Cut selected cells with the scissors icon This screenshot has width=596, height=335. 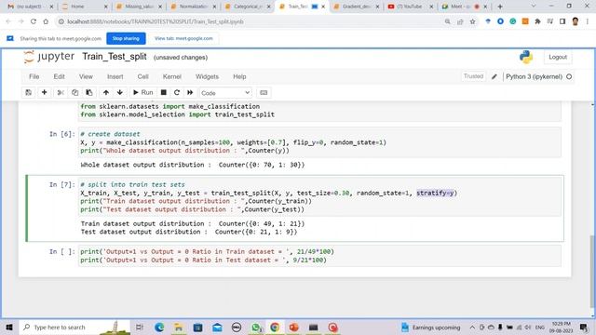click(x=61, y=93)
